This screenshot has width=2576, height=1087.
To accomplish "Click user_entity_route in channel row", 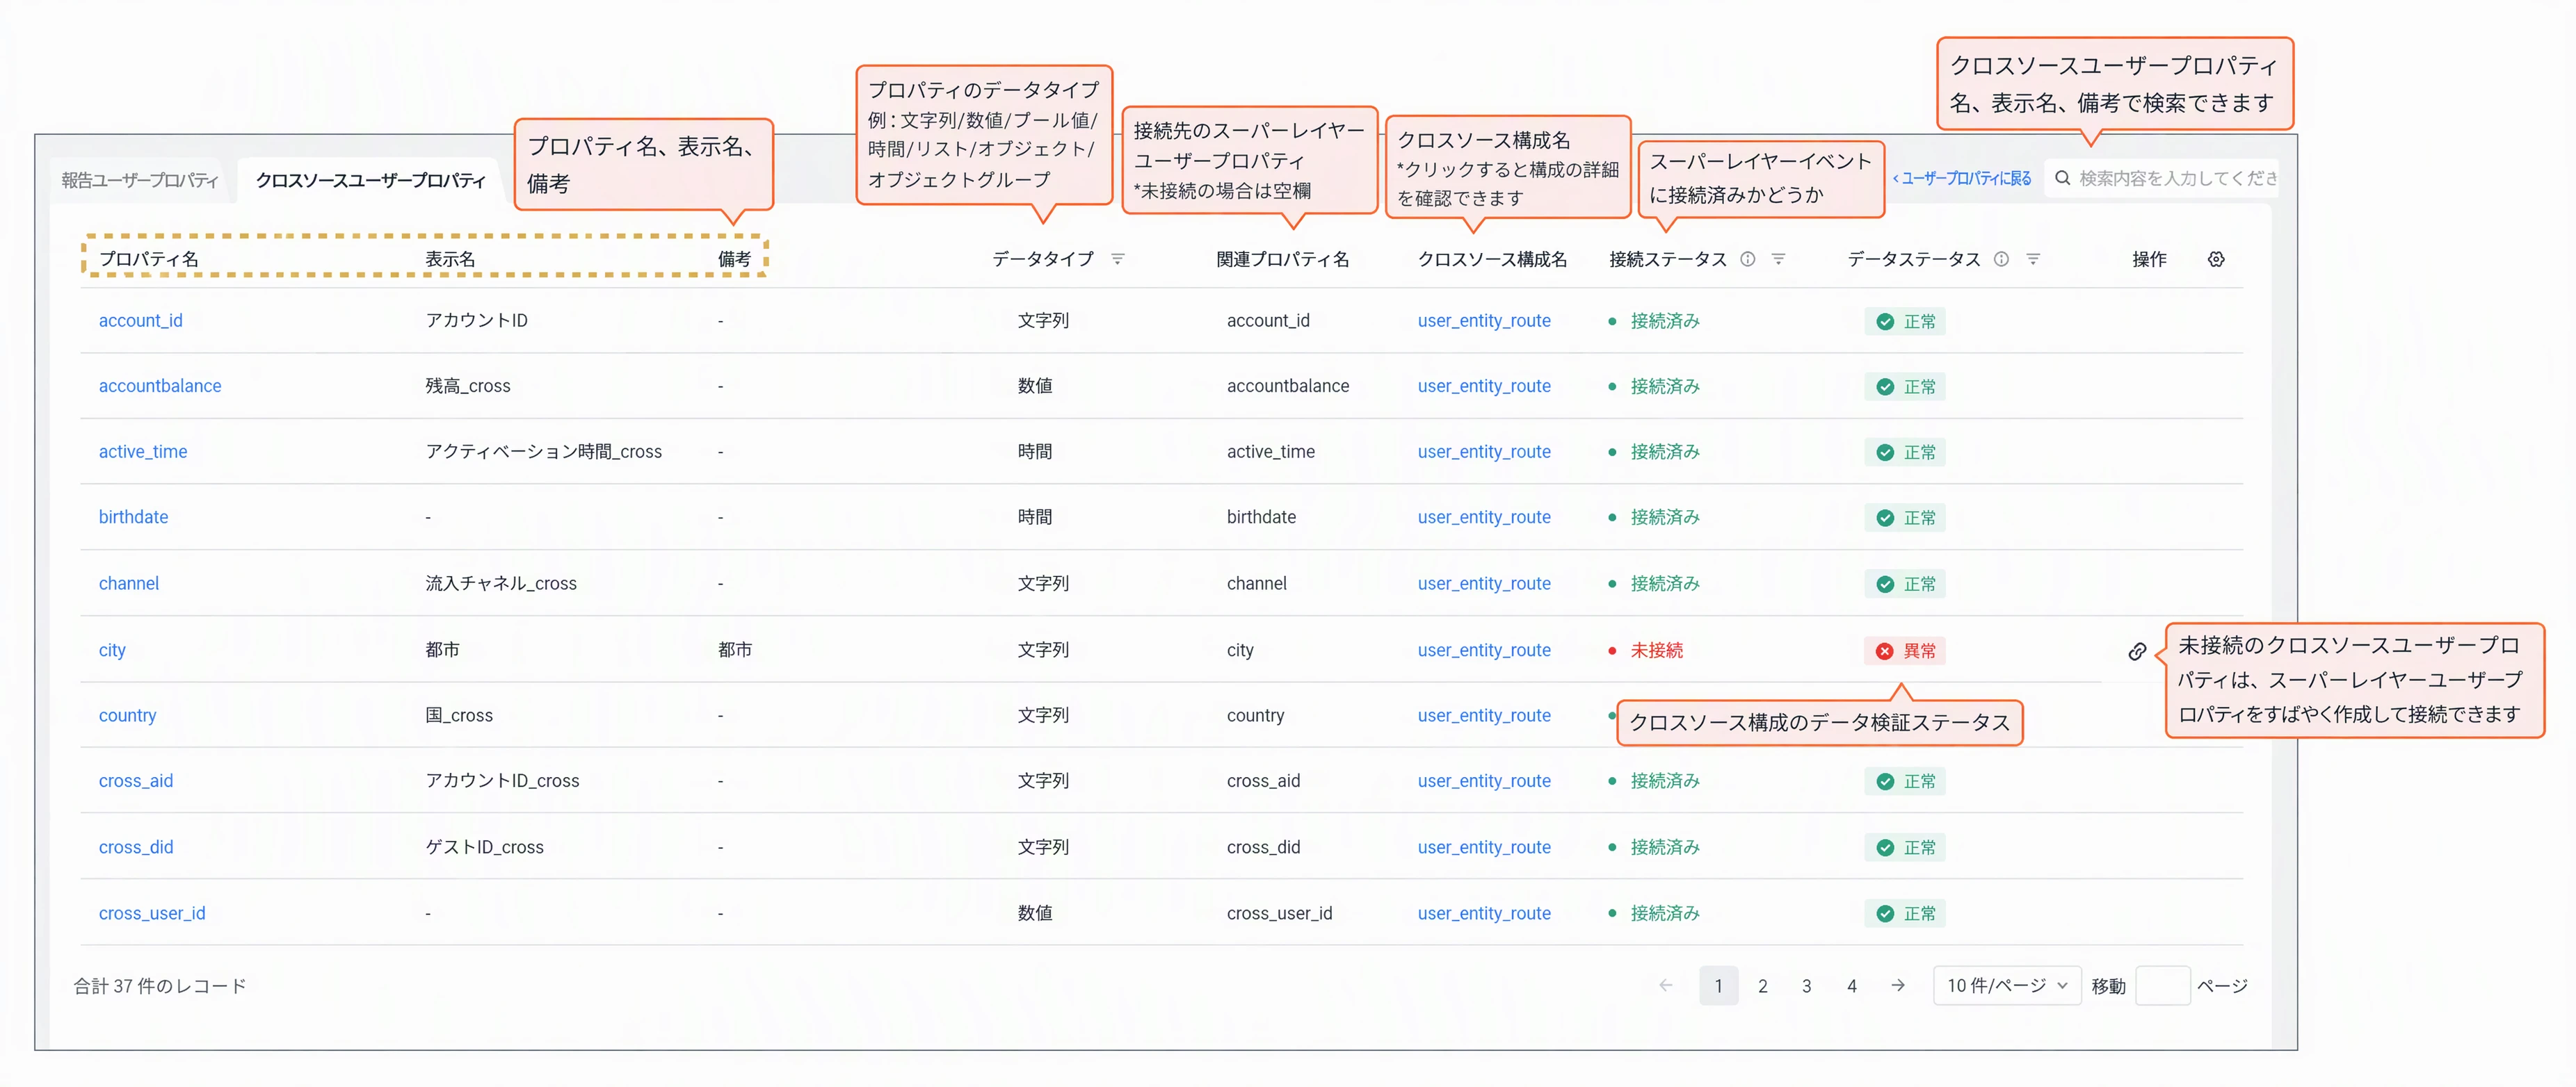I will tap(1484, 584).
